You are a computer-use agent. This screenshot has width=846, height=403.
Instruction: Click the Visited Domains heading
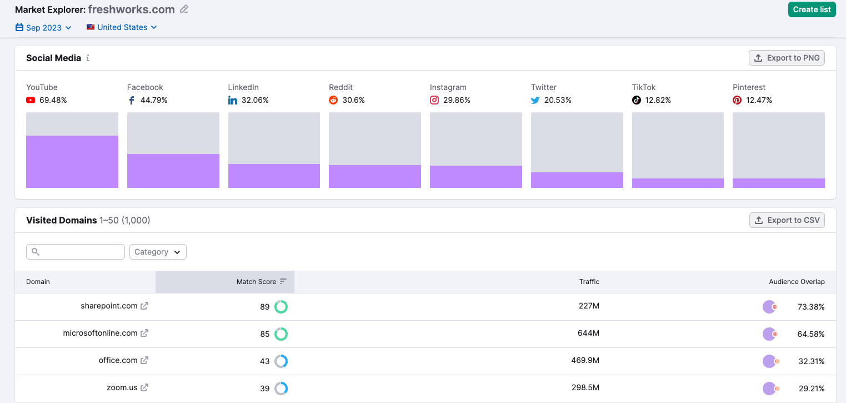[x=62, y=220]
